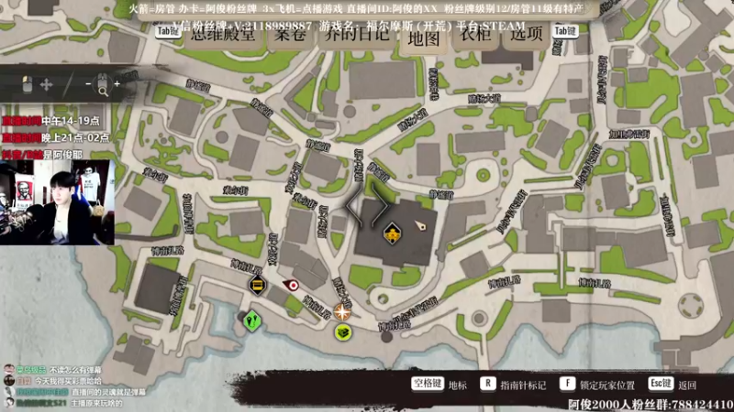Screen dimensions: 734x412
Task: Click the top banner text starting 火箭=房管
Action: pyautogui.click(x=357, y=9)
